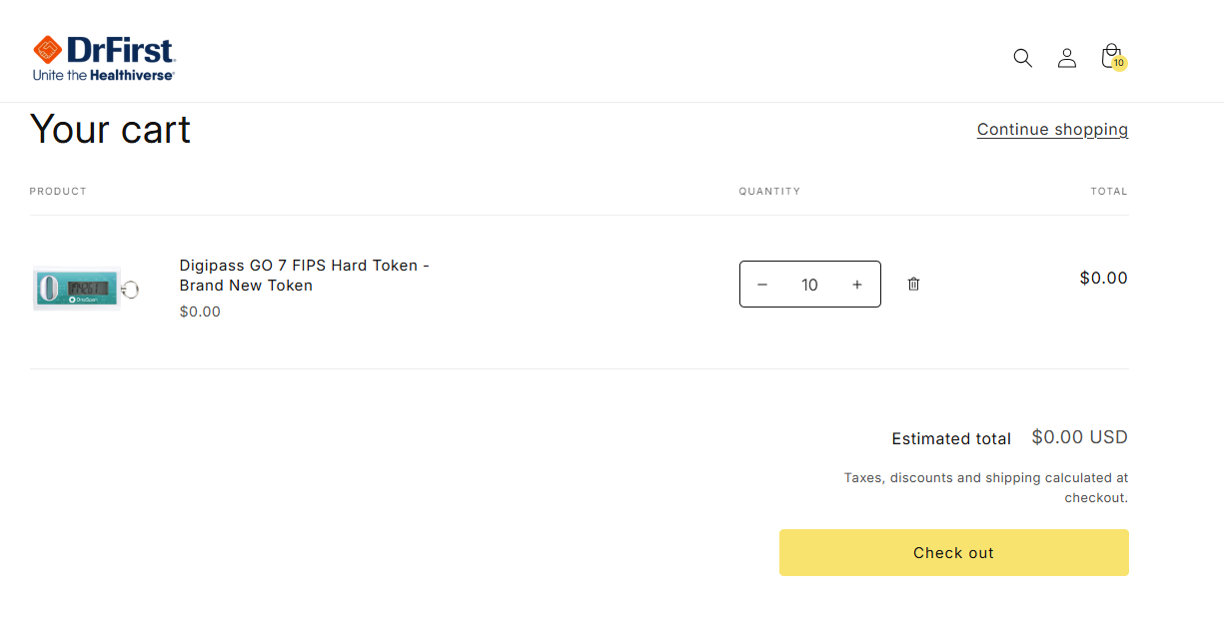1224x628 pixels.
Task: Click the bold line total price
Action: [1103, 279]
